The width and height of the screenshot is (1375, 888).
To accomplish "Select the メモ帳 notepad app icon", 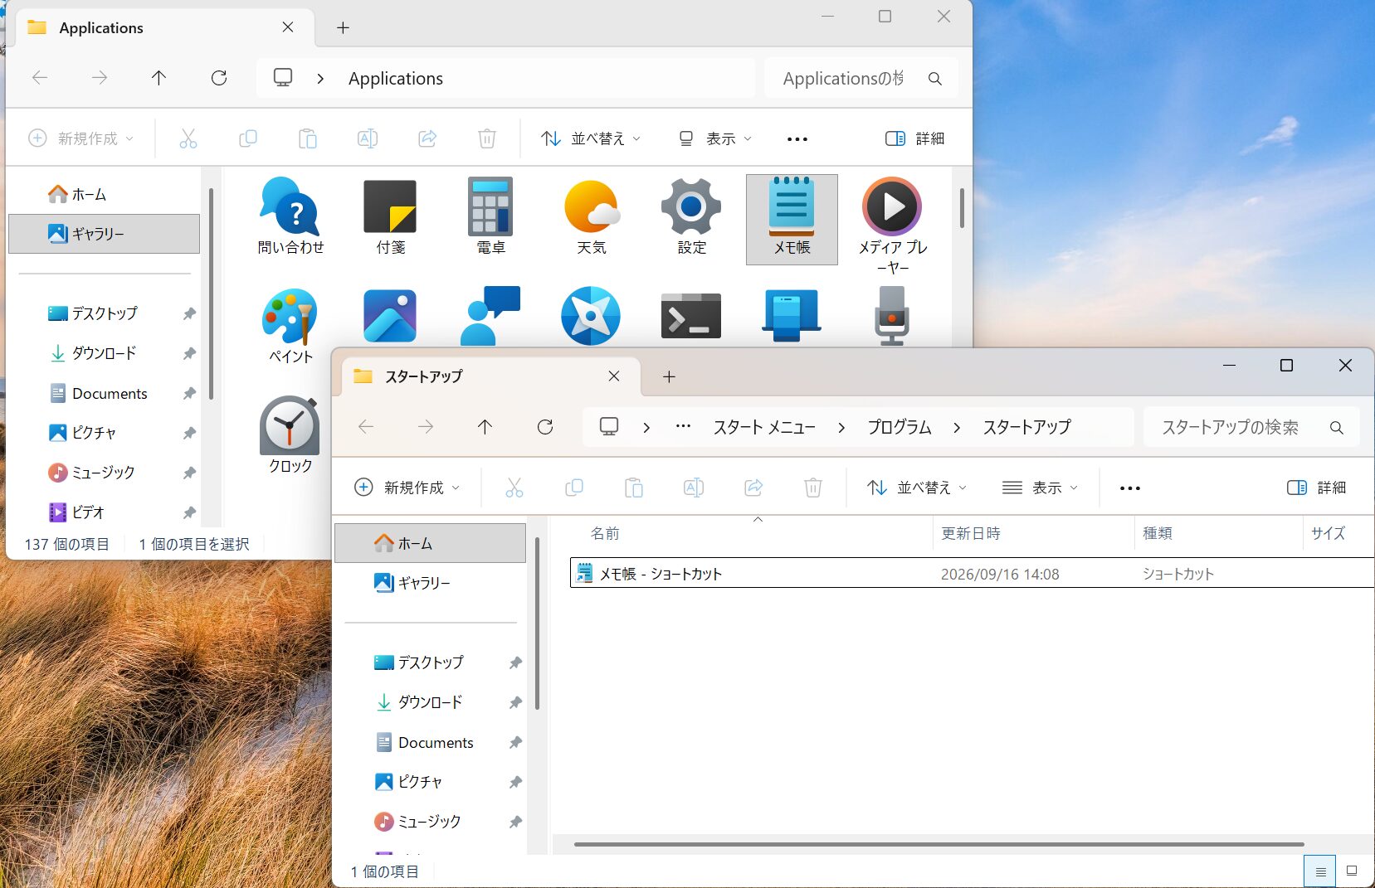I will click(x=792, y=219).
